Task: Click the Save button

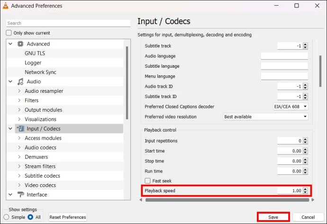Action: click(273, 217)
